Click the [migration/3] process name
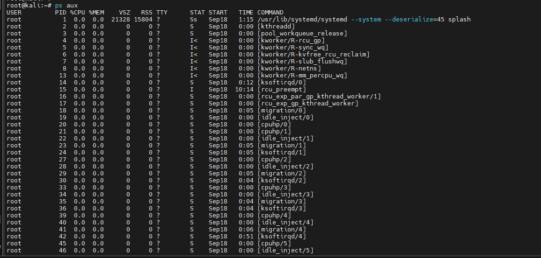The height and width of the screenshot is (258, 541). click(282, 201)
